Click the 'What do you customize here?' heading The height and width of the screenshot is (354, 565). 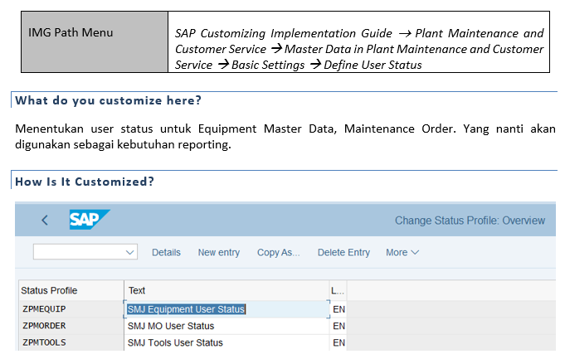coord(108,100)
